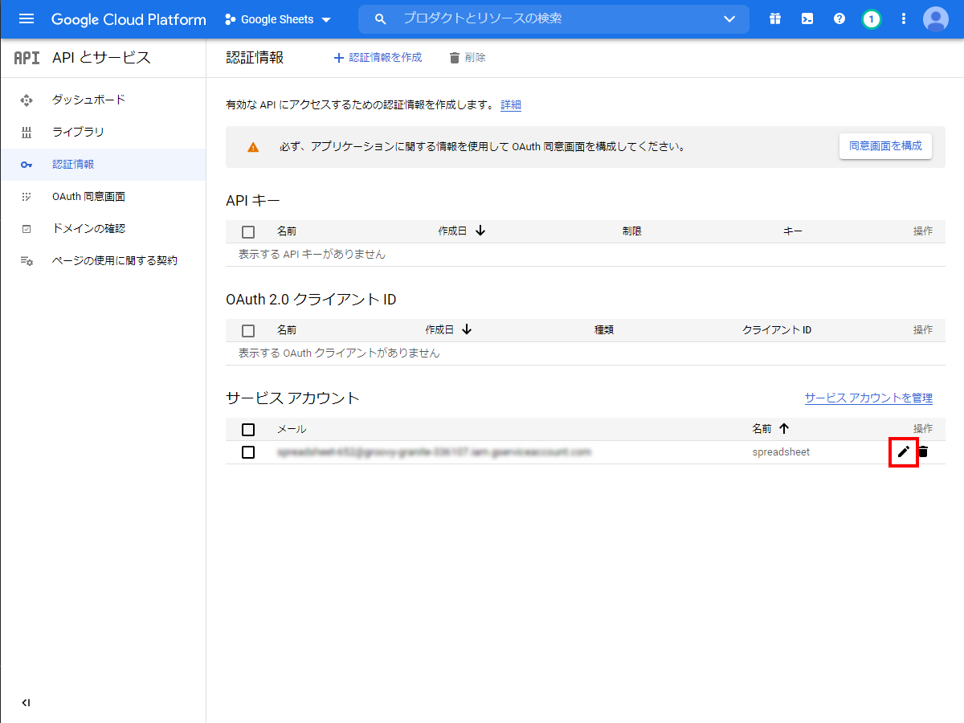
Task: Sort OAuth clients by 作成日 arrow
Action: coord(467,330)
